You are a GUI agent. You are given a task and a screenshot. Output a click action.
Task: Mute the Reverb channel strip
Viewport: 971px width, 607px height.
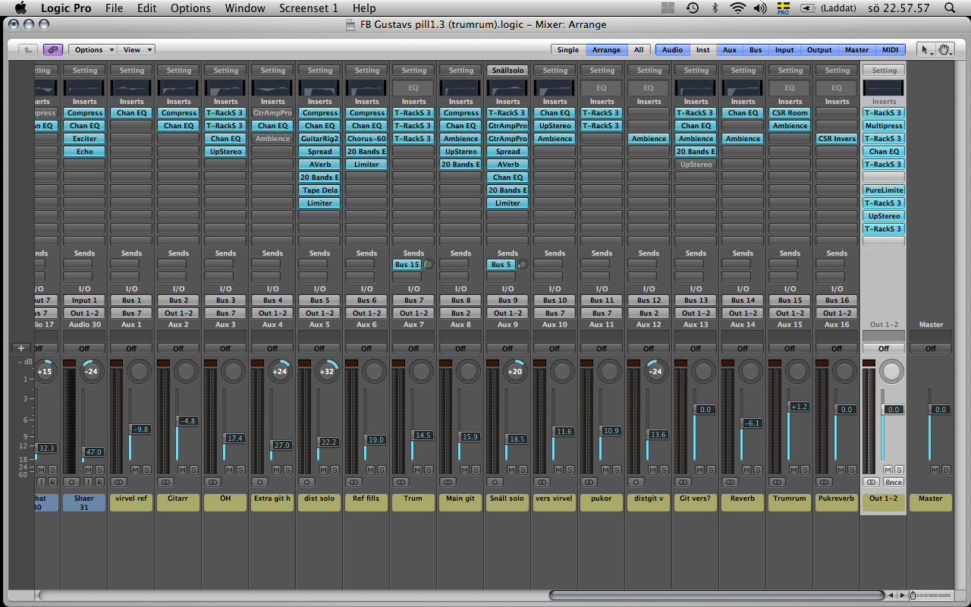(747, 470)
